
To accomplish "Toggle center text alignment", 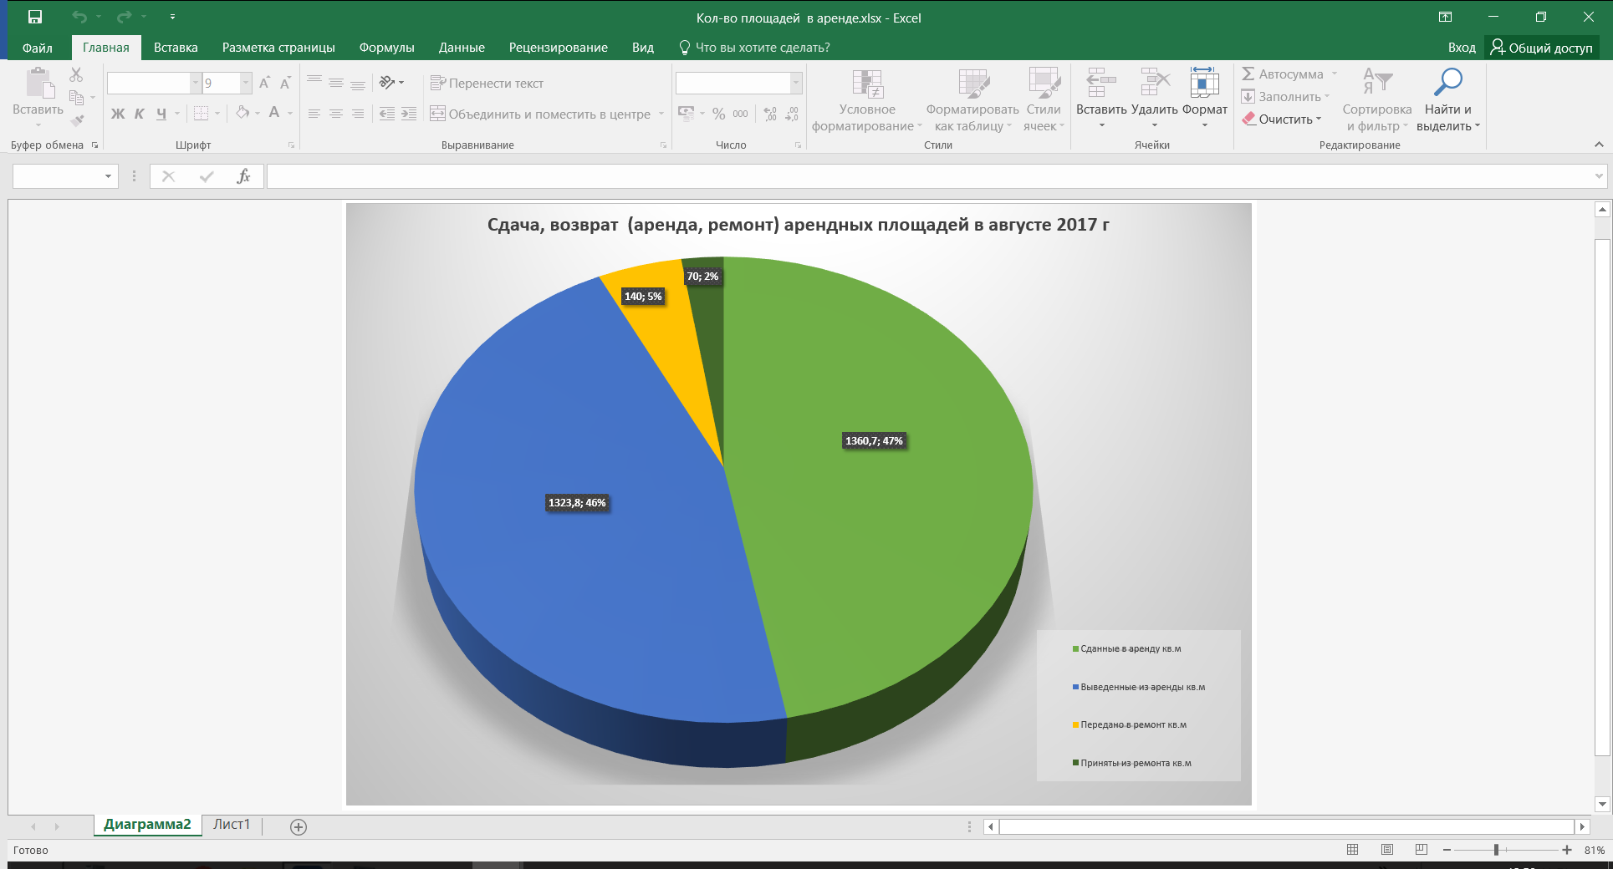I will tap(336, 114).
